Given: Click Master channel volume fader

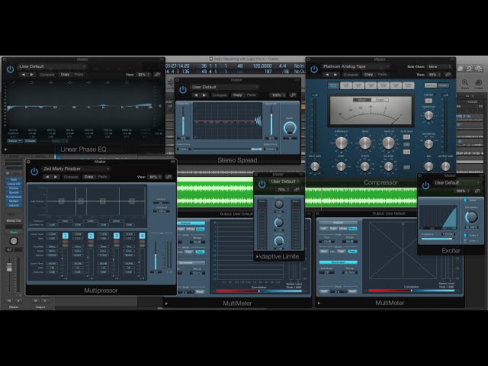Looking at the screenshot, I should click(9, 267).
